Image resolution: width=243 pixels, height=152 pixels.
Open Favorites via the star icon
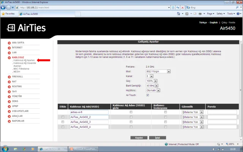[x=3, y=14]
